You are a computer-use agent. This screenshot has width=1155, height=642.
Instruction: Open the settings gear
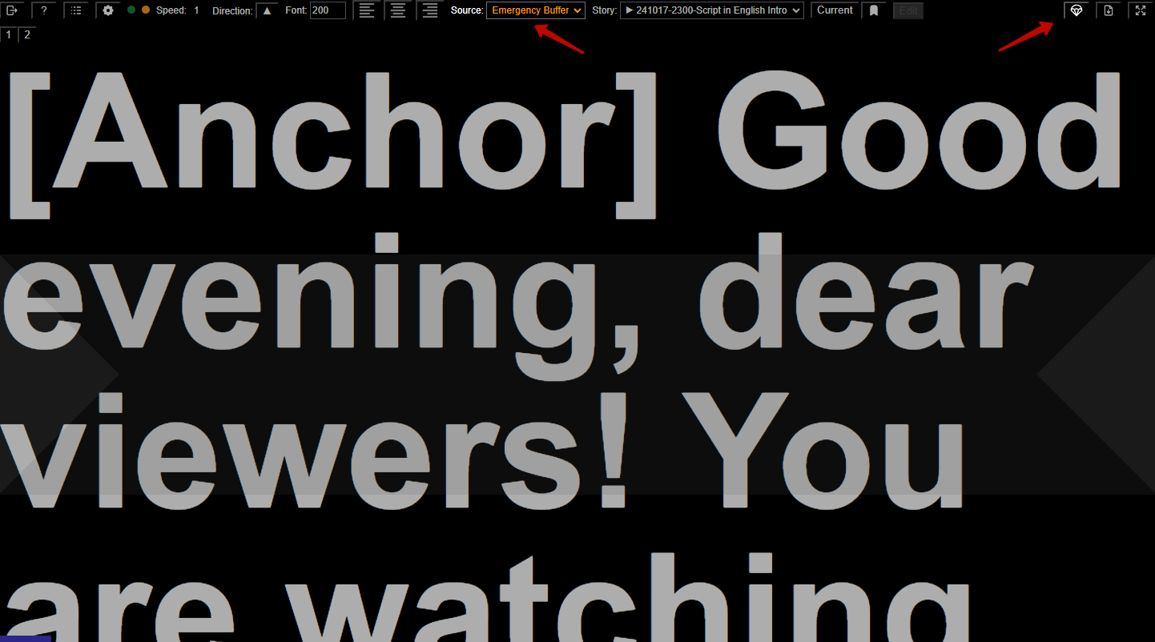(x=108, y=10)
